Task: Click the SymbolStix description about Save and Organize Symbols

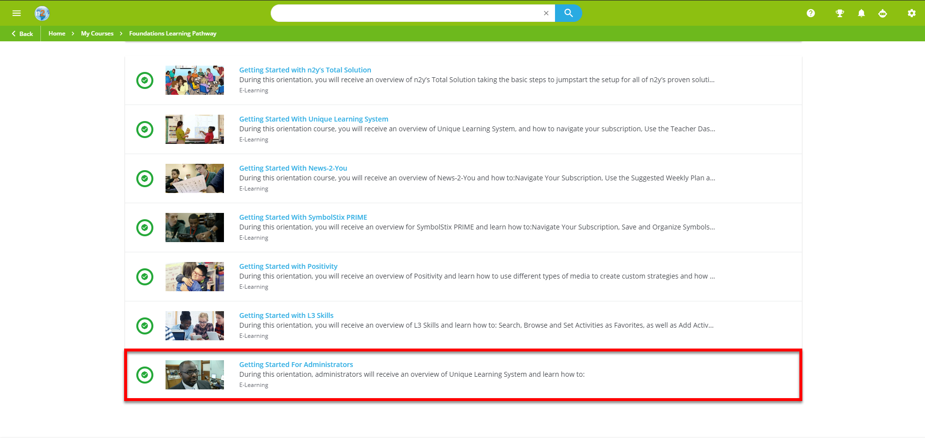Action: coord(477,227)
